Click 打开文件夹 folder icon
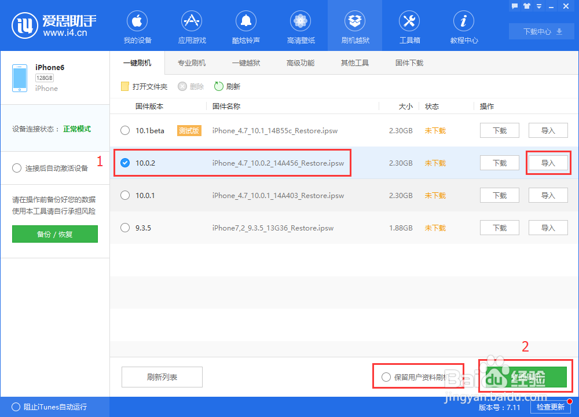The width and height of the screenshot is (579, 417). tap(125, 86)
